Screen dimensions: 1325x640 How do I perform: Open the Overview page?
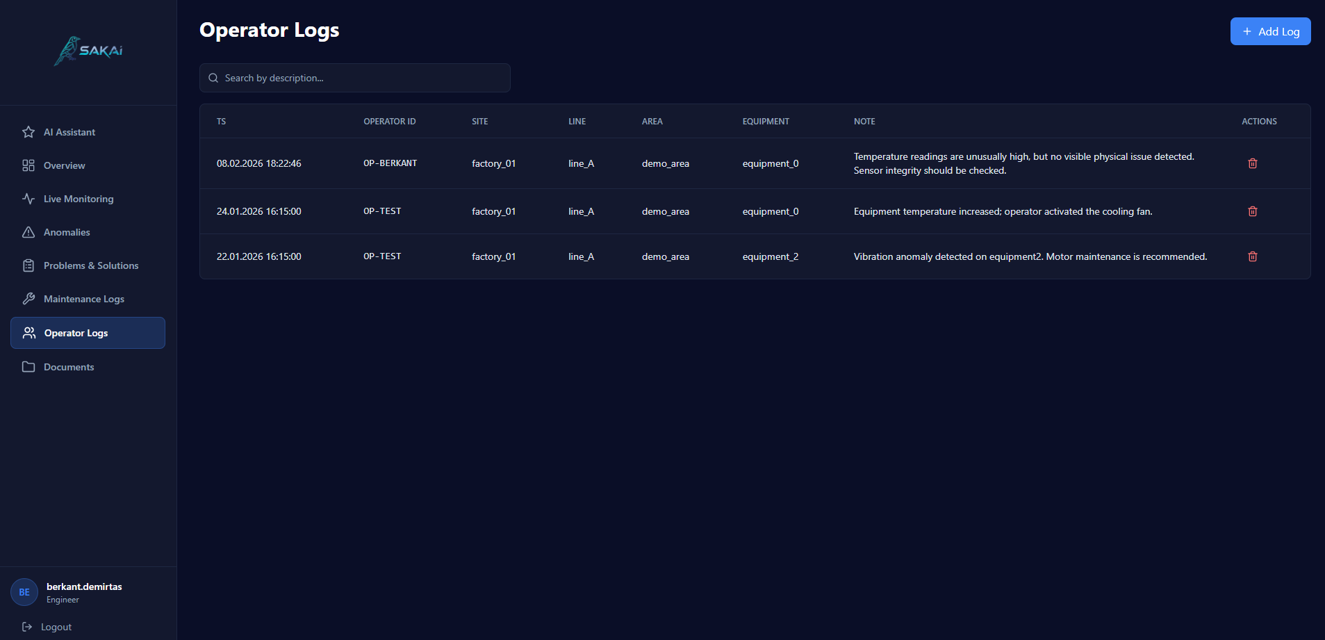point(64,165)
